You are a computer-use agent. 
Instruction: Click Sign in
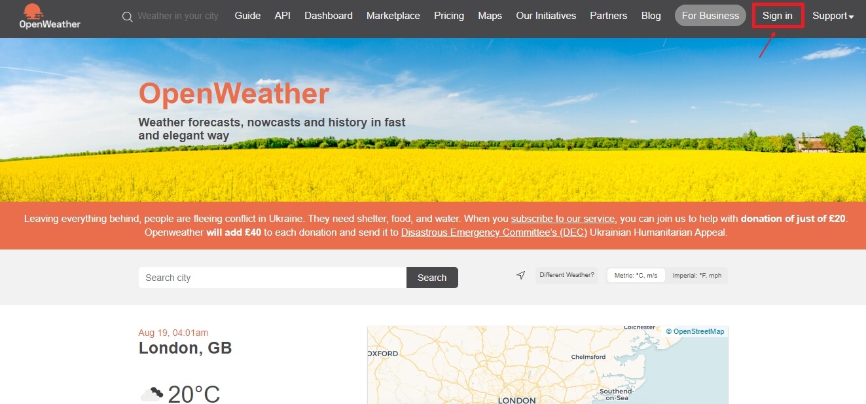[x=778, y=16]
